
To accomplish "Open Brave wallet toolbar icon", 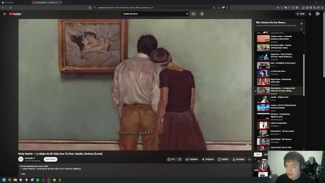I will click(311, 8).
